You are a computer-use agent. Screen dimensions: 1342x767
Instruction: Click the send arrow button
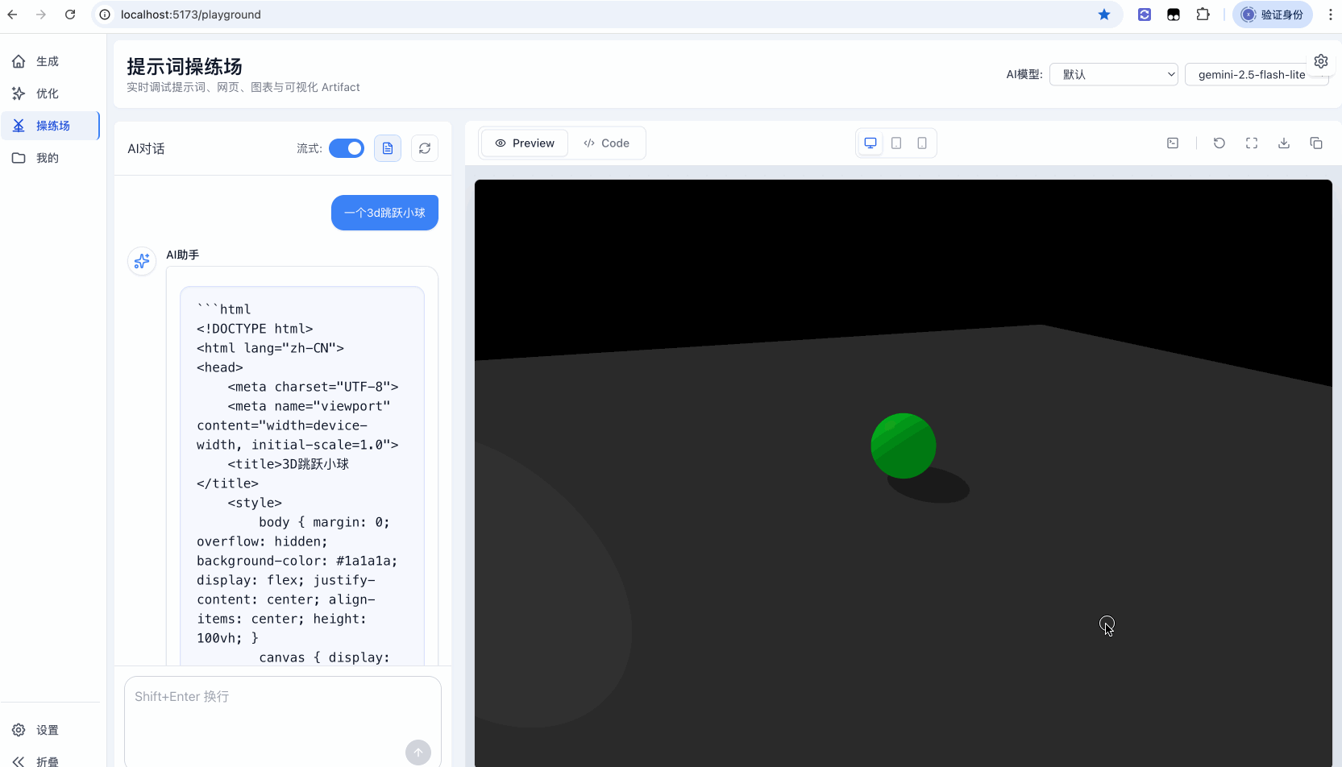418,752
